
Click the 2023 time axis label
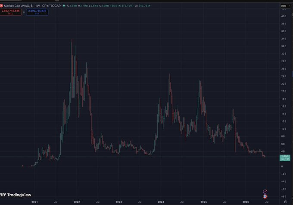click(x=118, y=202)
